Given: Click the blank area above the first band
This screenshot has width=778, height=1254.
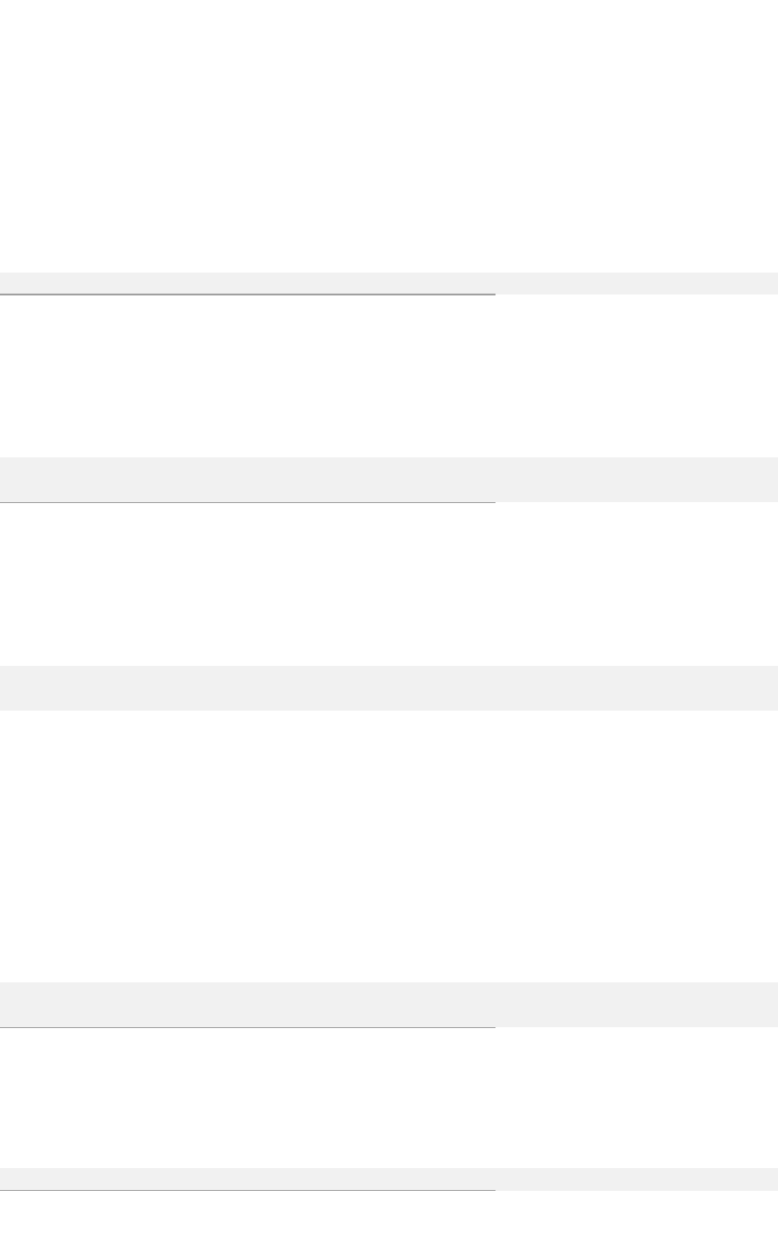Looking at the screenshot, I should pos(389,137).
